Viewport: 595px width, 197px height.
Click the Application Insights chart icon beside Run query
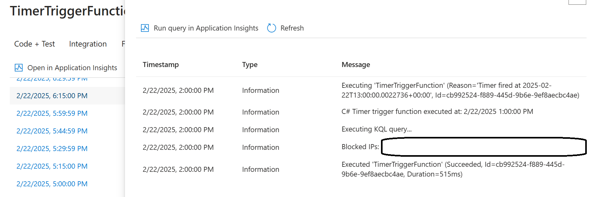pyautogui.click(x=145, y=28)
